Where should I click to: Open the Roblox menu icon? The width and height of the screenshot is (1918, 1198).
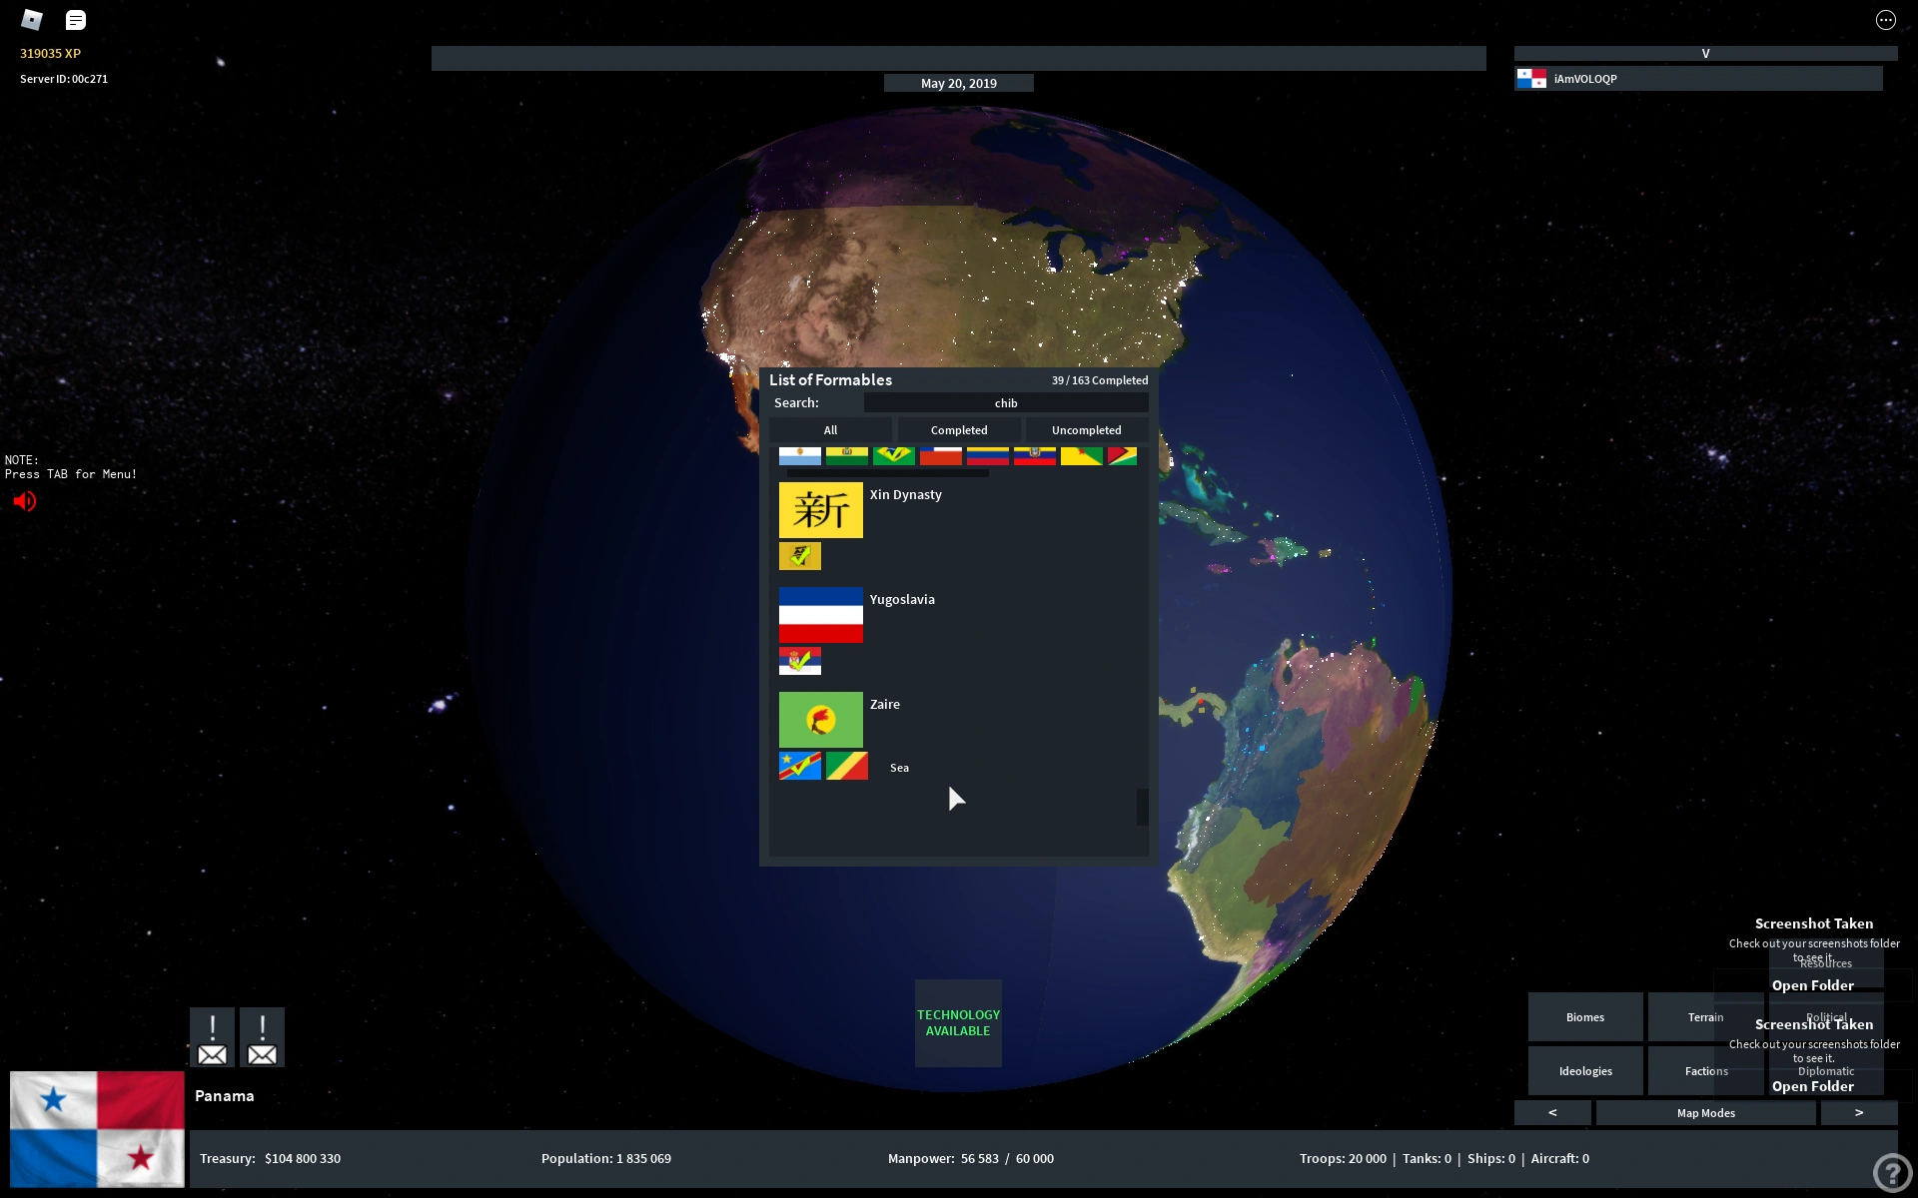click(32, 19)
